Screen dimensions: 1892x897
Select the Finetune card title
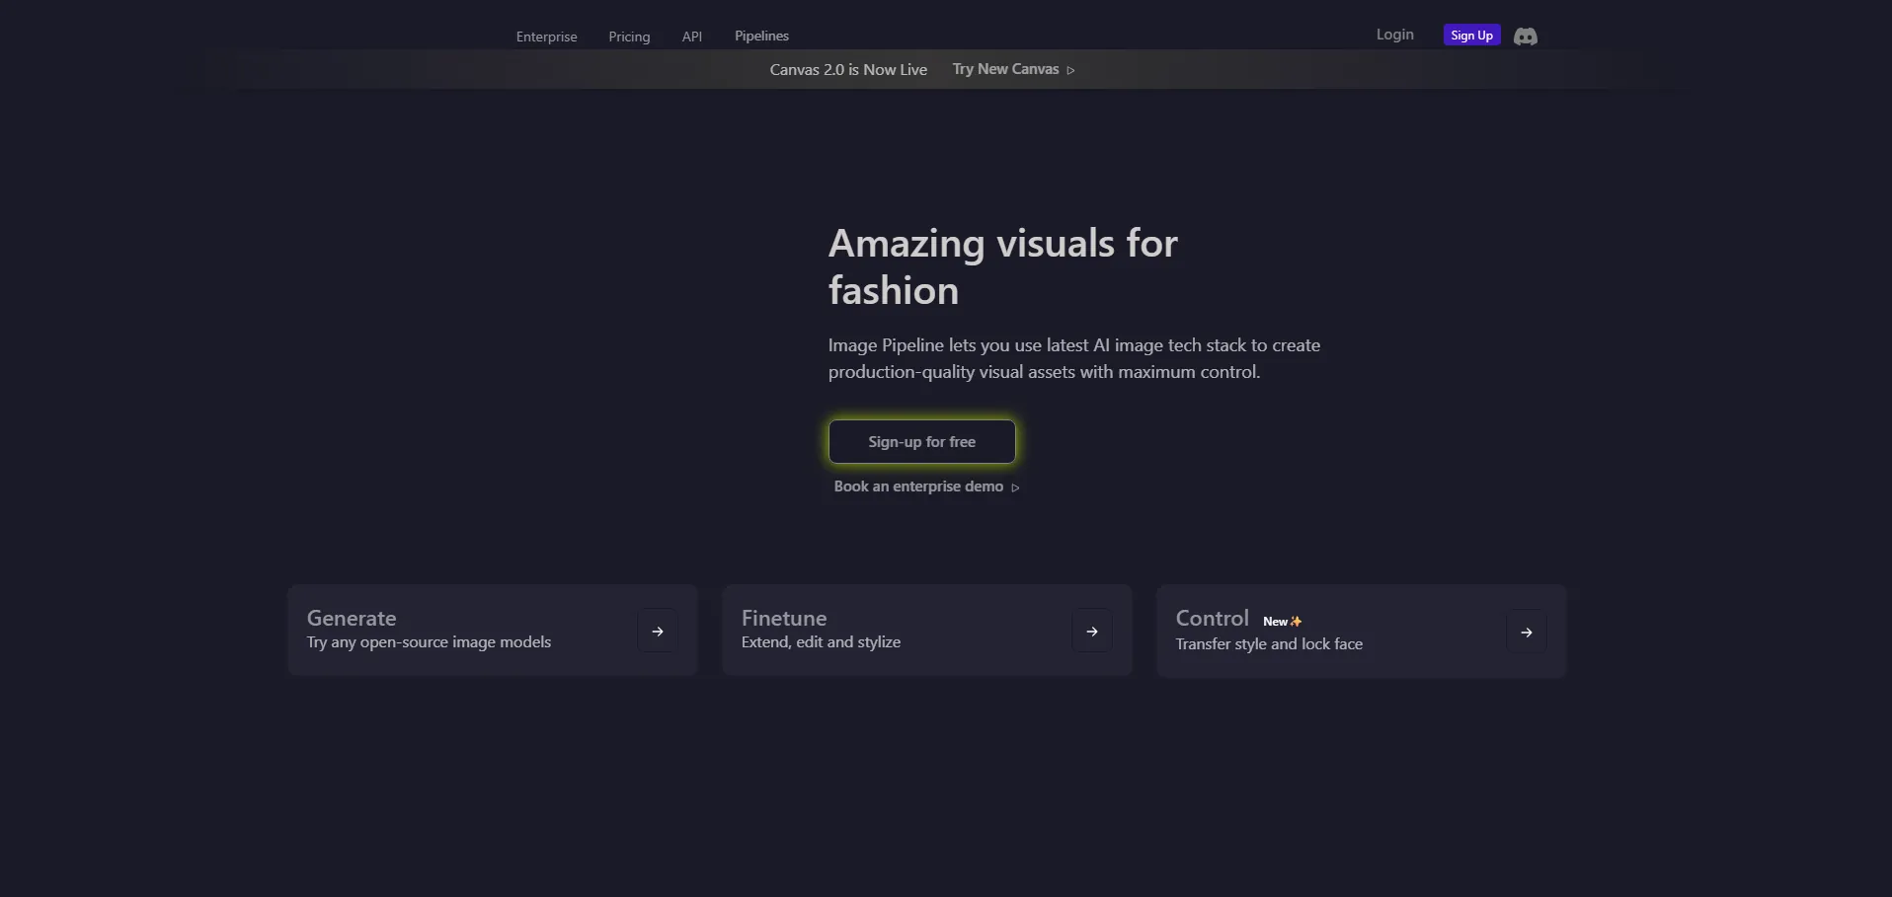tap(784, 618)
